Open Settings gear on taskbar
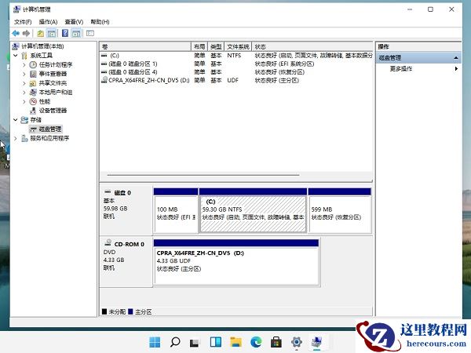471x353 pixels. (x=296, y=342)
